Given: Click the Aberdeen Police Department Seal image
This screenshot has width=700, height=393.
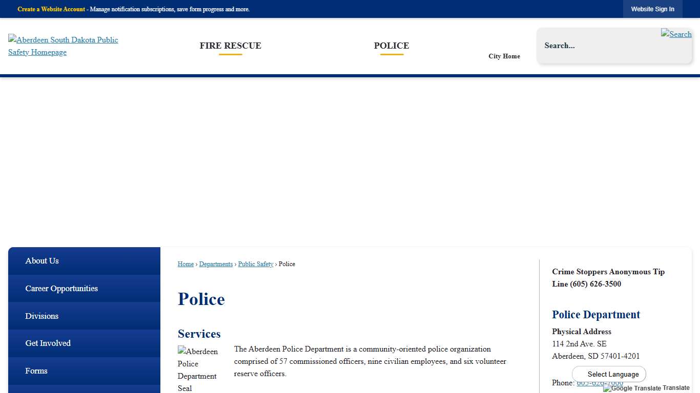Looking at the screenshot, I should tap(197, 368).
